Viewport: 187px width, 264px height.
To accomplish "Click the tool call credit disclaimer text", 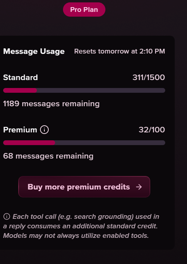I will tap(81, 226).
